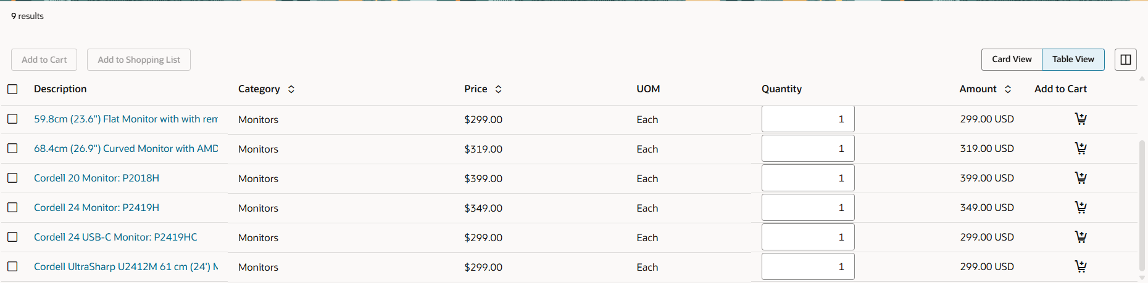Click the vertical scrollbar of results table

pos(1141,203)
